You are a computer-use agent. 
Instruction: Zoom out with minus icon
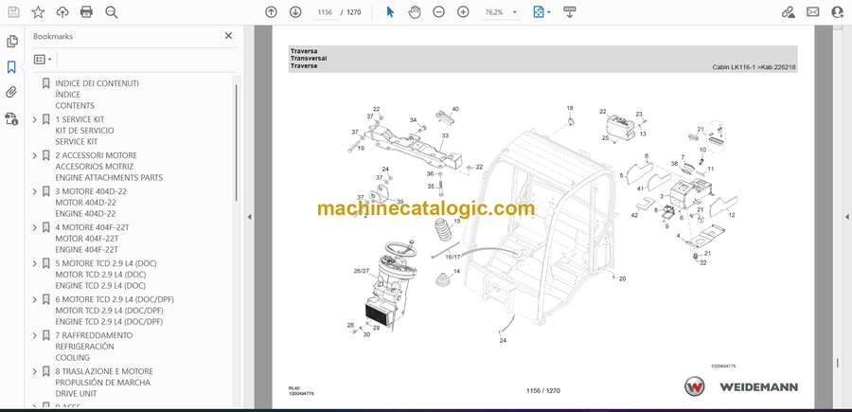coord(438,12)
